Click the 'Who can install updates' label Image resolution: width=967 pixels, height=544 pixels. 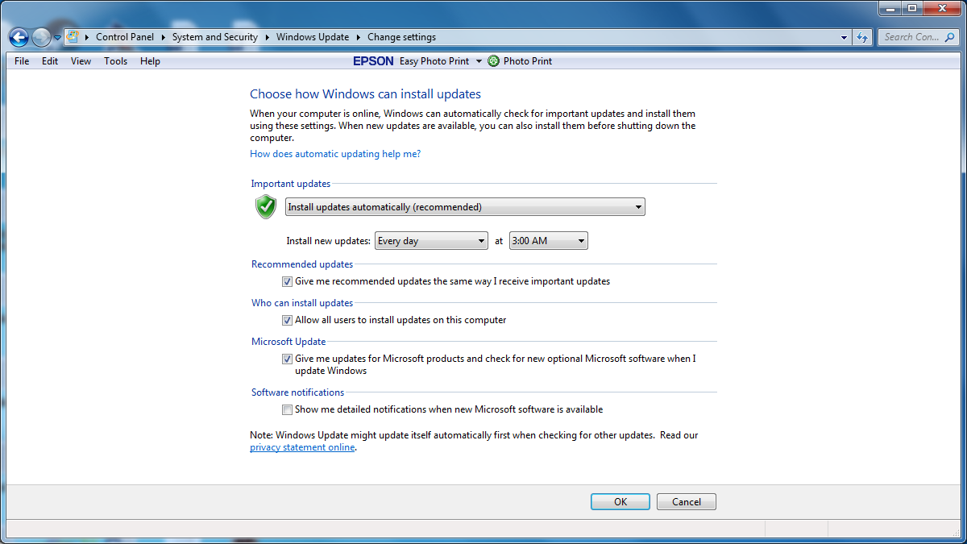click(302, 303)
